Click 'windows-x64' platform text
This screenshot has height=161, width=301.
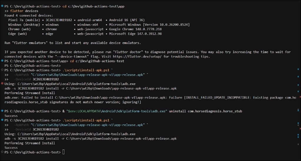88,25
